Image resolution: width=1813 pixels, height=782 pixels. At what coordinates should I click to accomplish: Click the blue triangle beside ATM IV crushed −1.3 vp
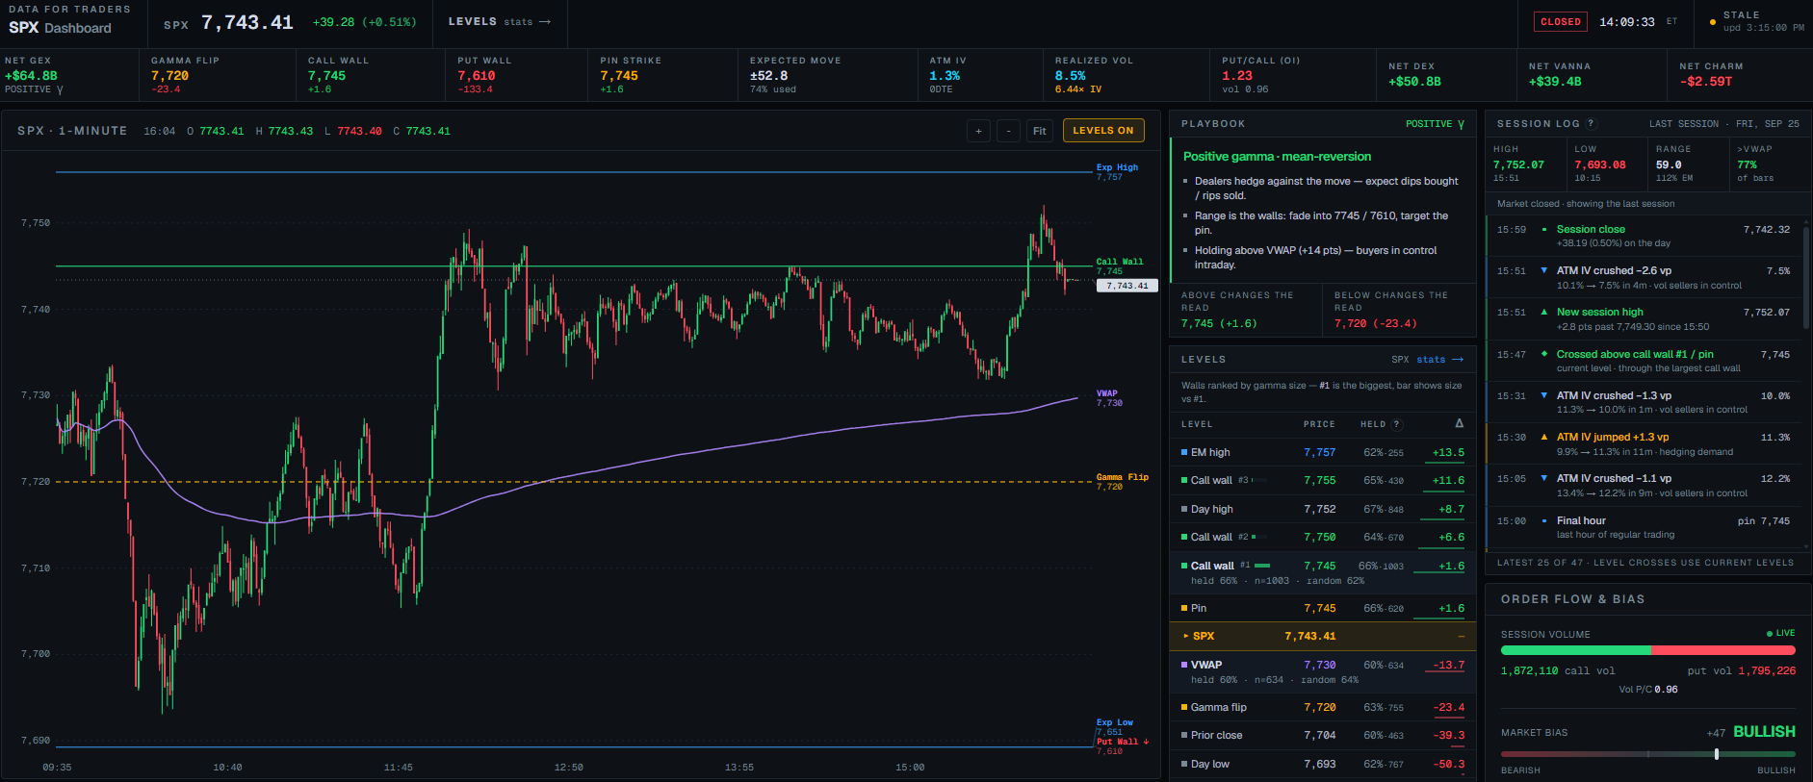(x=1544, y=395)
